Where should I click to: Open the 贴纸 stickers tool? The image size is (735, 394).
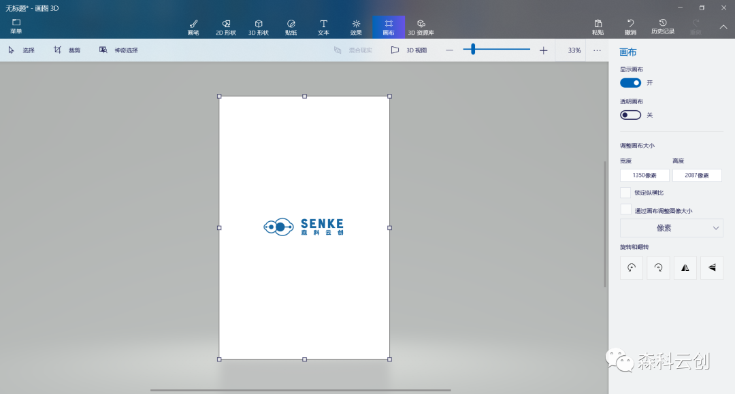(x=291, y=27)
